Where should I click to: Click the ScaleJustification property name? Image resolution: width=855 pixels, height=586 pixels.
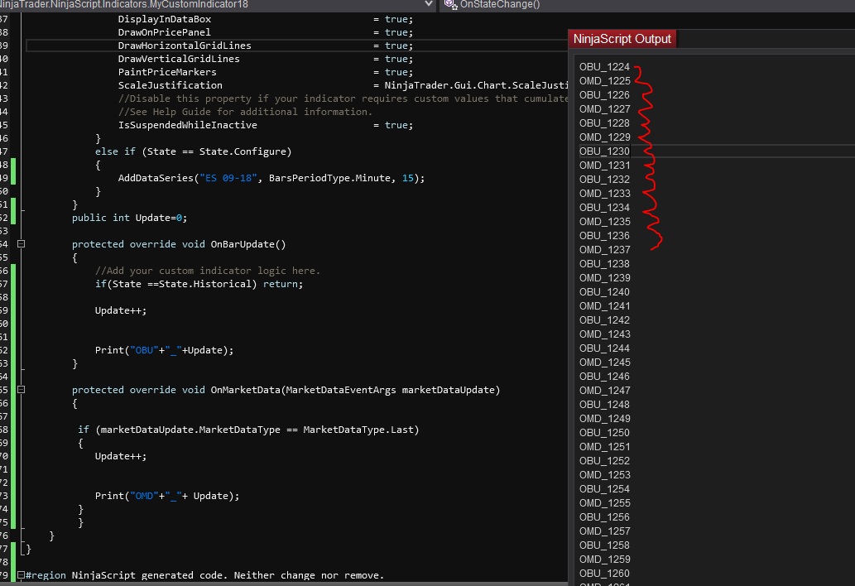170,85
